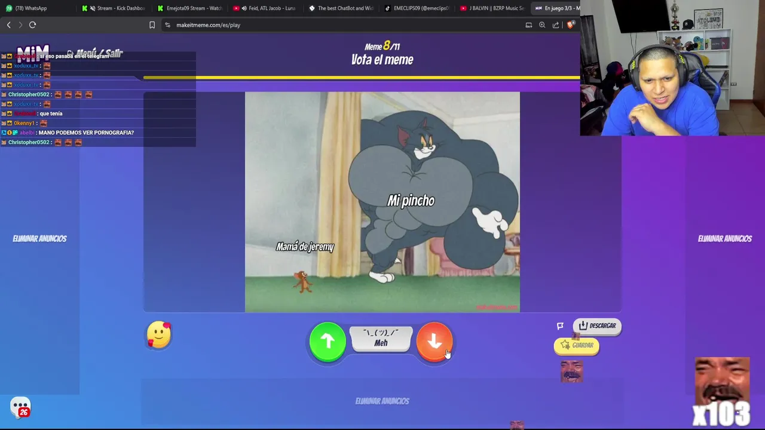Screen dimensions: 765x430
Task: Click the MiM logo
Action: 32,54
